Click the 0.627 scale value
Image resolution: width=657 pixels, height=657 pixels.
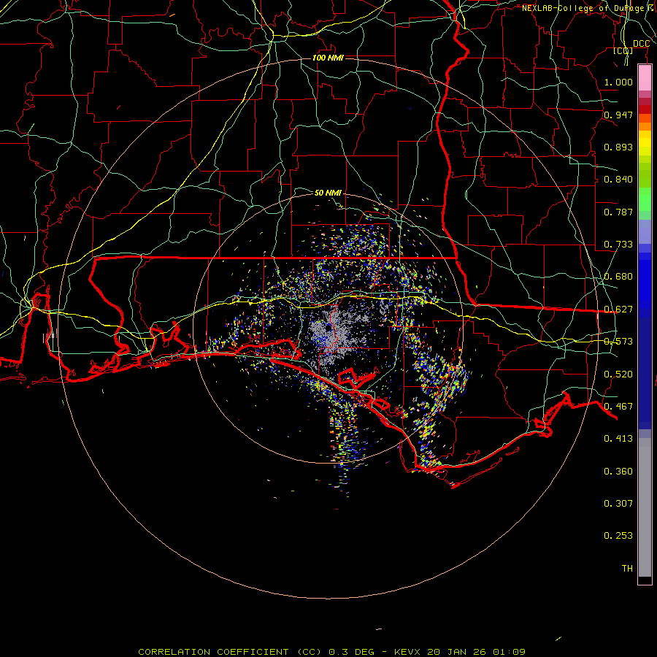coord(618,310)
